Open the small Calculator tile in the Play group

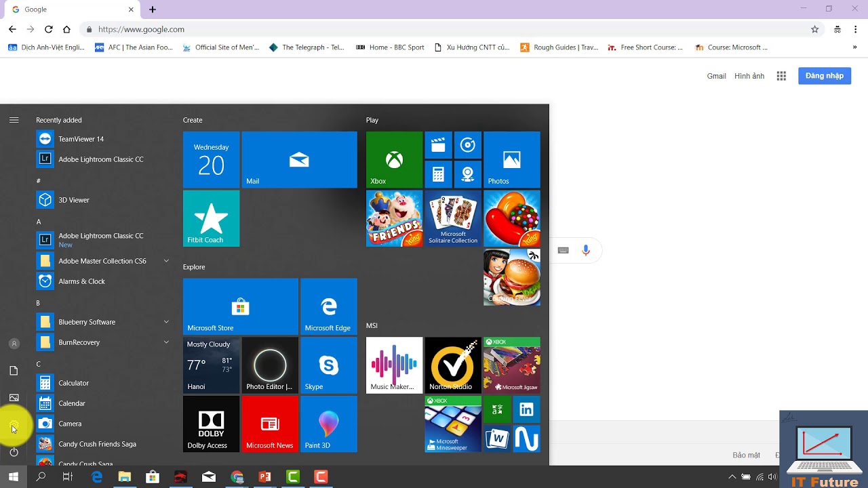tap(438, 174)
